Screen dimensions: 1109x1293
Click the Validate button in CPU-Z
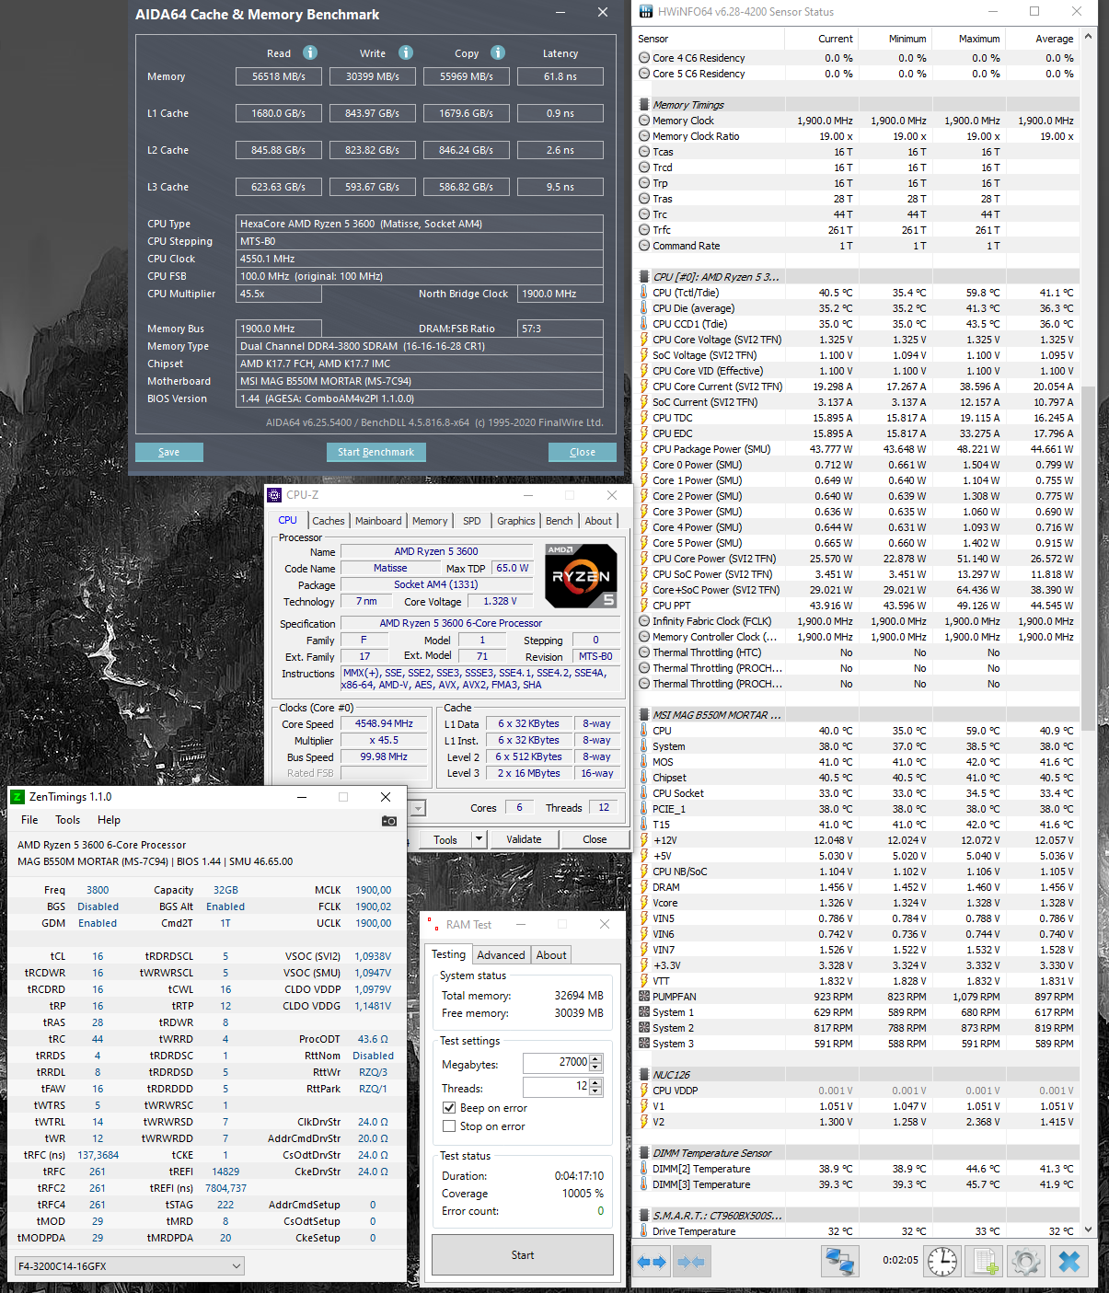524,839
